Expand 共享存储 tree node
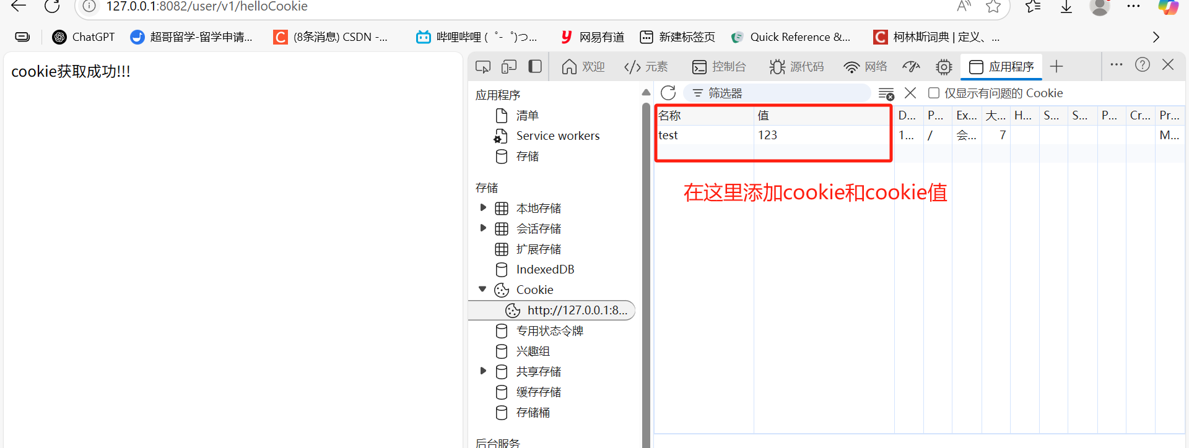Screen dimensions: 1189x448 483,371
